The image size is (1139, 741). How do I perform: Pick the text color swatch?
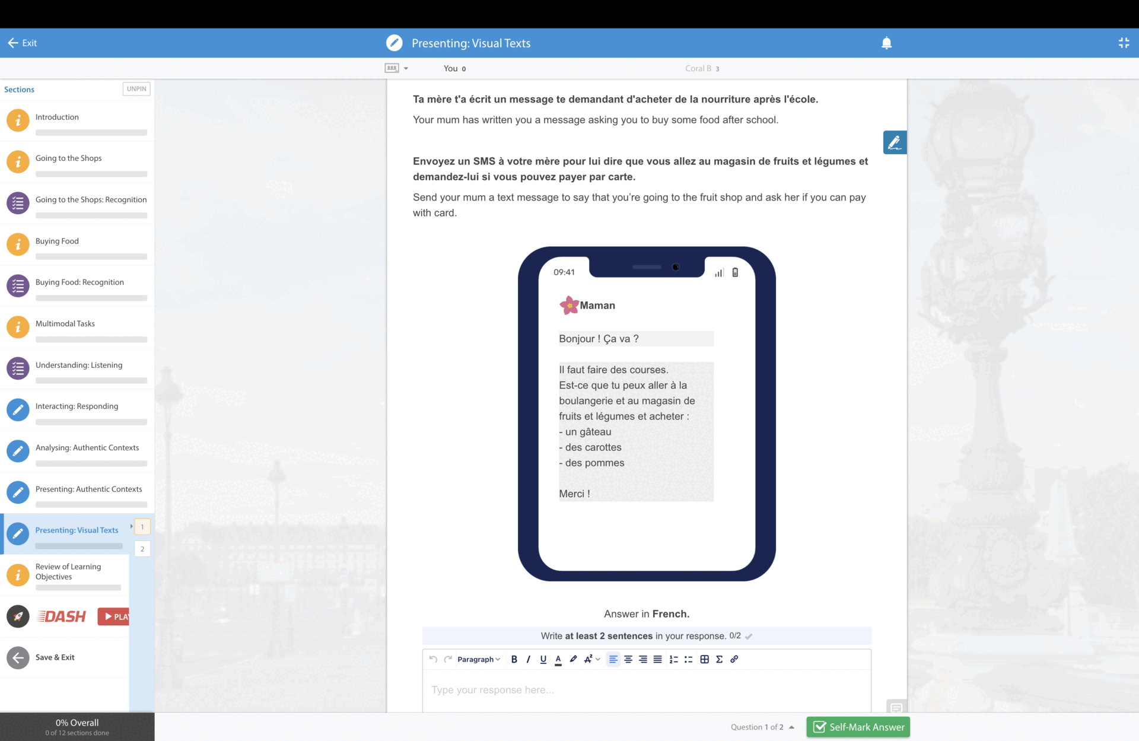click(558, 659)
